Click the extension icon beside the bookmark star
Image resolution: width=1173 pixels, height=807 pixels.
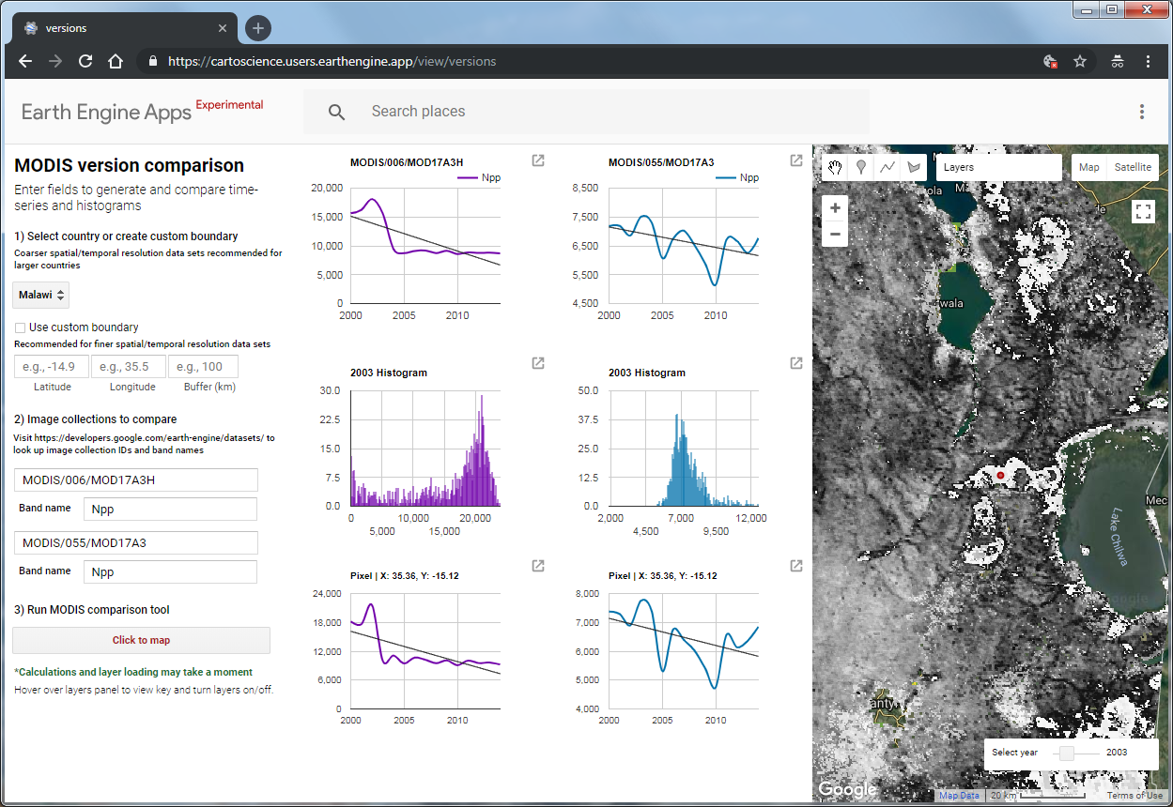[x=1050, y=61]
